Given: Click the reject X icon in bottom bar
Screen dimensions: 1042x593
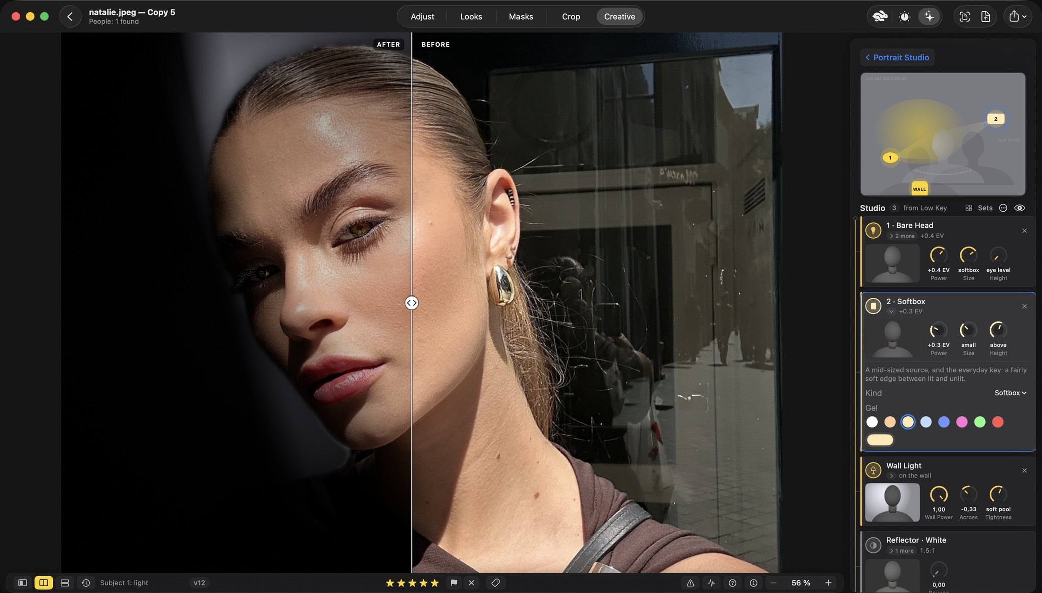Looking at the screenshot, I should pos(471,583).
